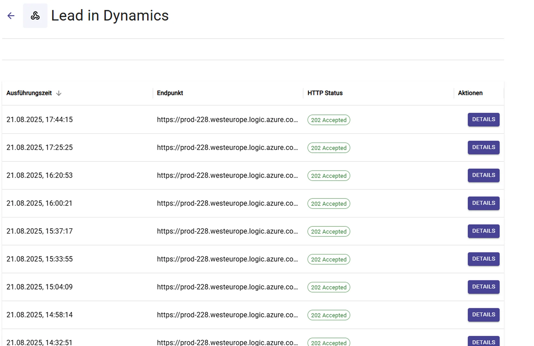The image size is (534, 346).
Task: Open details for the 14:58:14 execution
Action: tap(484, 315)
